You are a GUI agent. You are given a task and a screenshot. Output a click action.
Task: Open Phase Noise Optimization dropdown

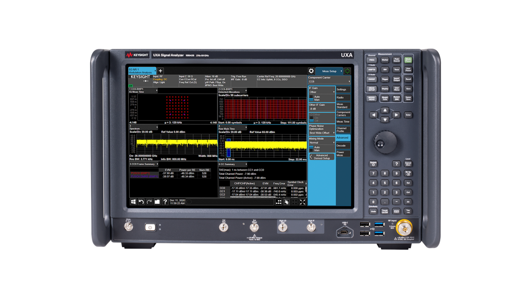click(x=322, y=133)
